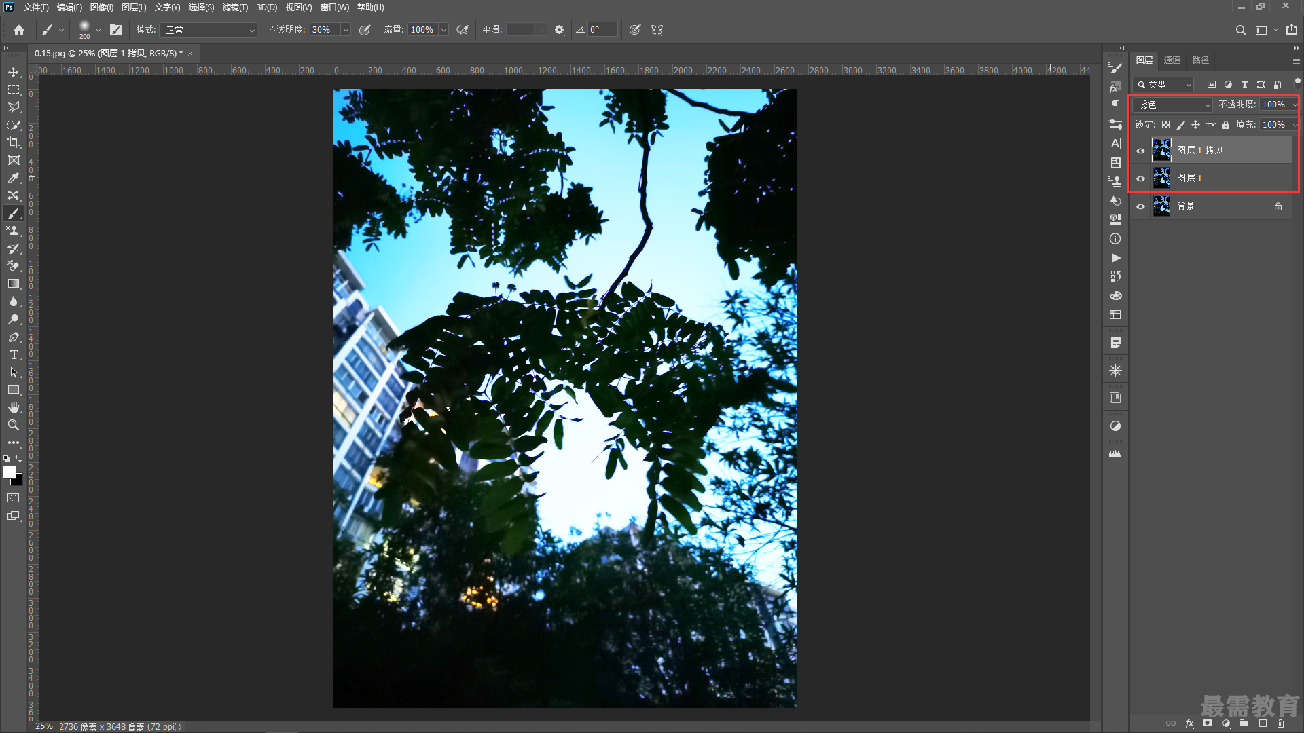1304x733 pixels.
Task: Open the tool preset picker arrow
Action: (x=61, y=30)
